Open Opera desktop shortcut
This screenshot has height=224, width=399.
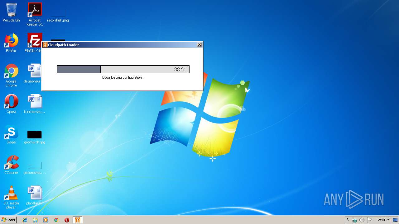11,104
